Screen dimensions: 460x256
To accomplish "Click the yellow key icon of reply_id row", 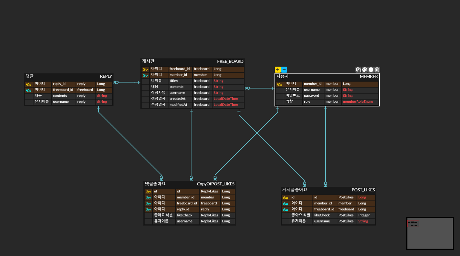I will tap(29, 84).
